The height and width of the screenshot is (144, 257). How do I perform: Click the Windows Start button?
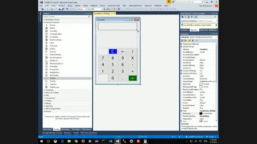click(41, 141)
